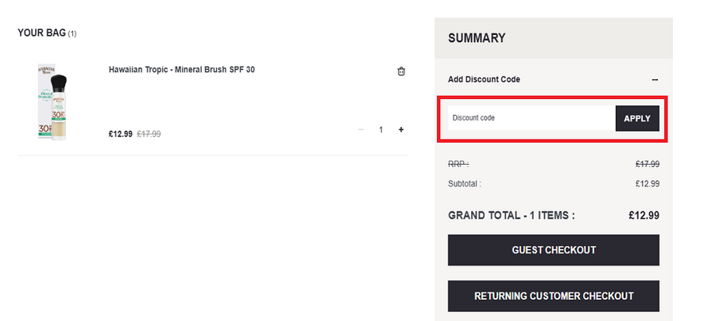Click the Subtotal label in summary
This screenshot has height=321, width=715.
tap(465, 184)
